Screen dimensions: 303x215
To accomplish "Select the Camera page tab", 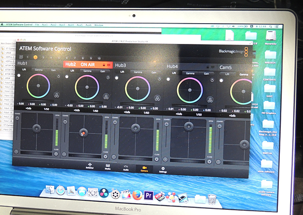I will (x=144, y=169).
